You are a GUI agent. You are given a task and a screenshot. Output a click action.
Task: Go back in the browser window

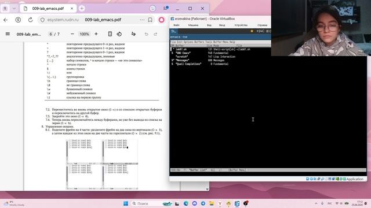point(5,20)
